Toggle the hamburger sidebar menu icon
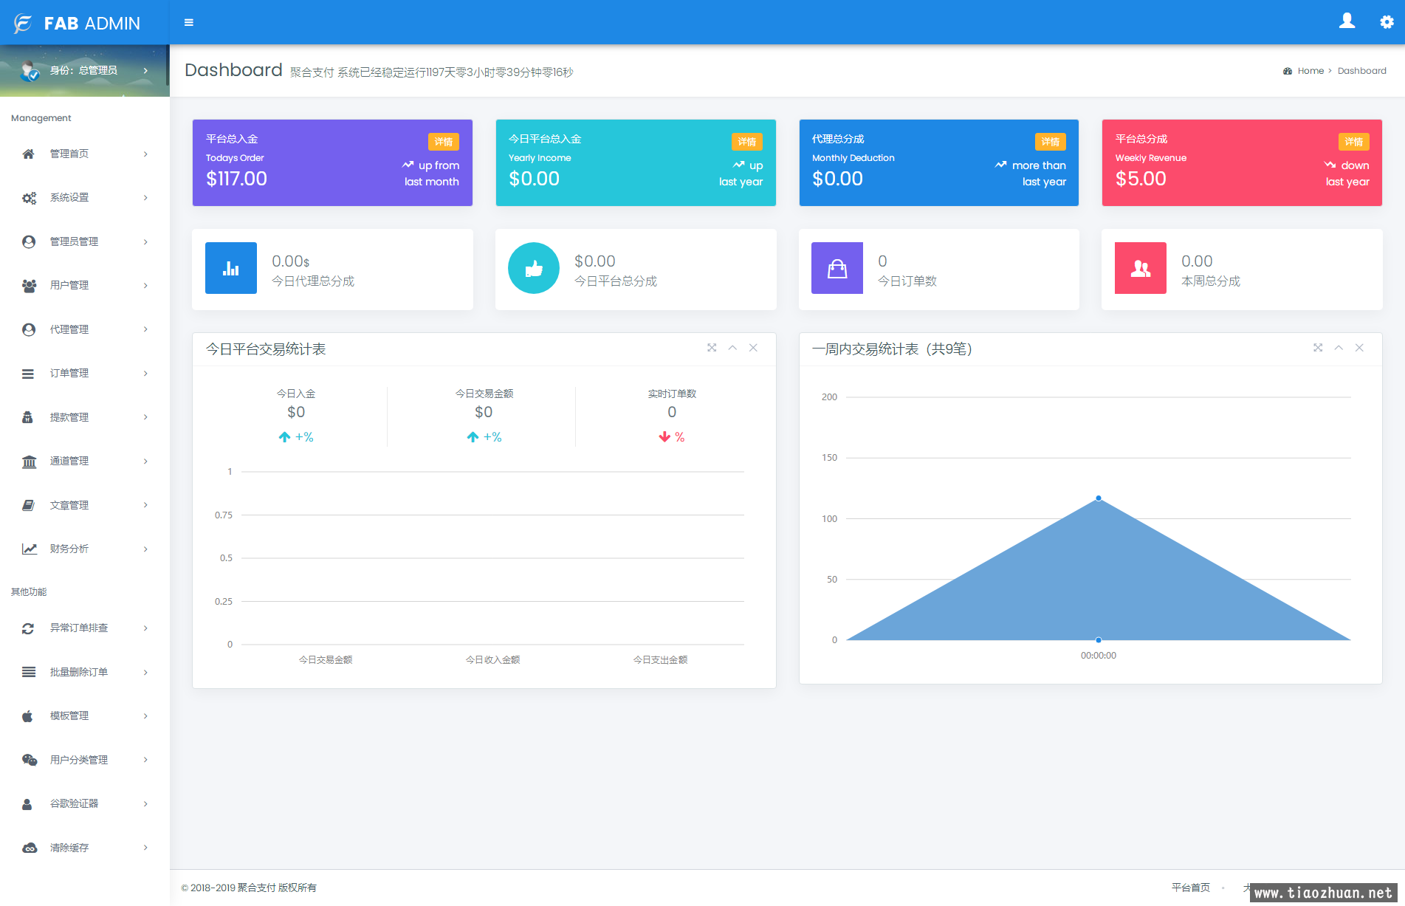Image resolution: width=1405 pixels, height=906 pixels. pyautogui.click(x=189, y=23)
